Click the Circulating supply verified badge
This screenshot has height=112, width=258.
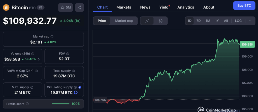[80, 87]
